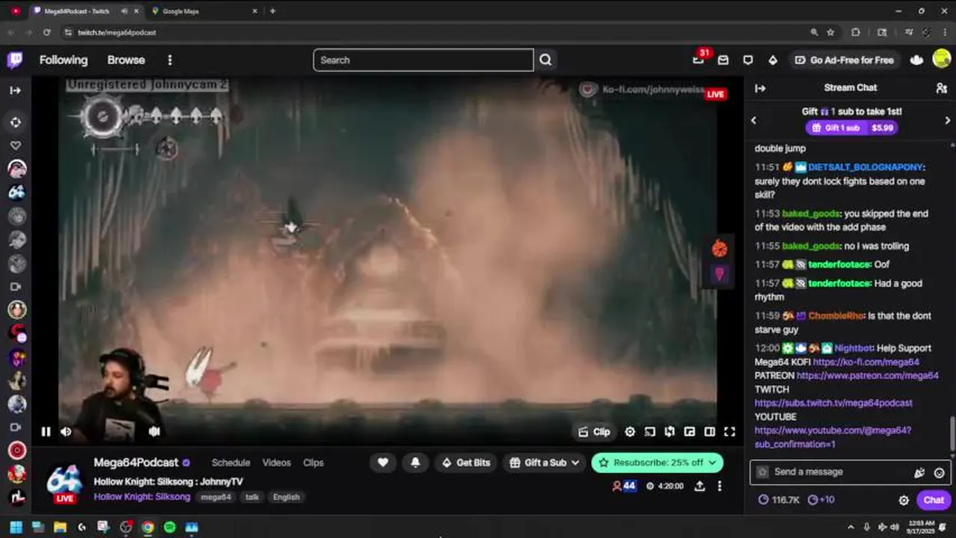Screen dimensions: 956x538
Task: Toggle follow heart for Mega64Podcast
Action: 382,463
